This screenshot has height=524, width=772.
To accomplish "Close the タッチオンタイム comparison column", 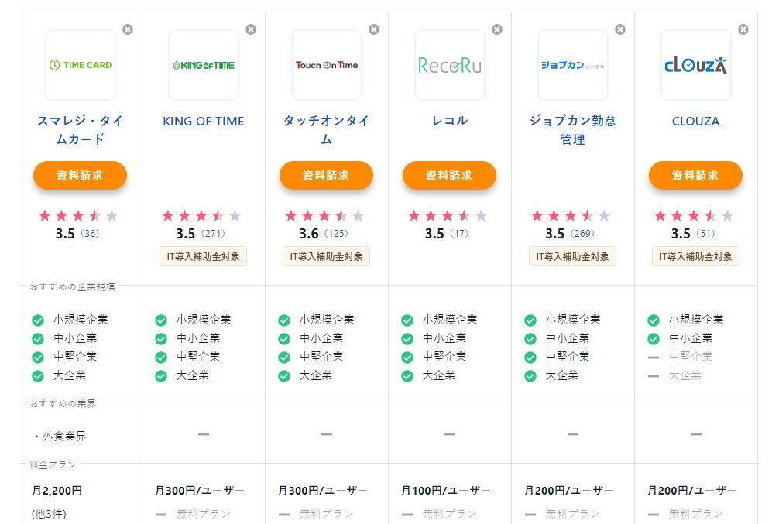I will point(374,29).
